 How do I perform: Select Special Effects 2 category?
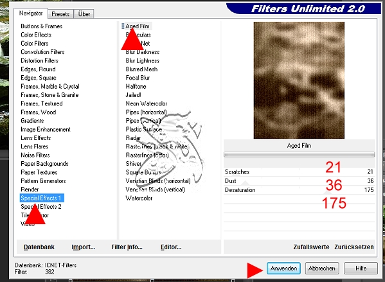click(40, 206)
